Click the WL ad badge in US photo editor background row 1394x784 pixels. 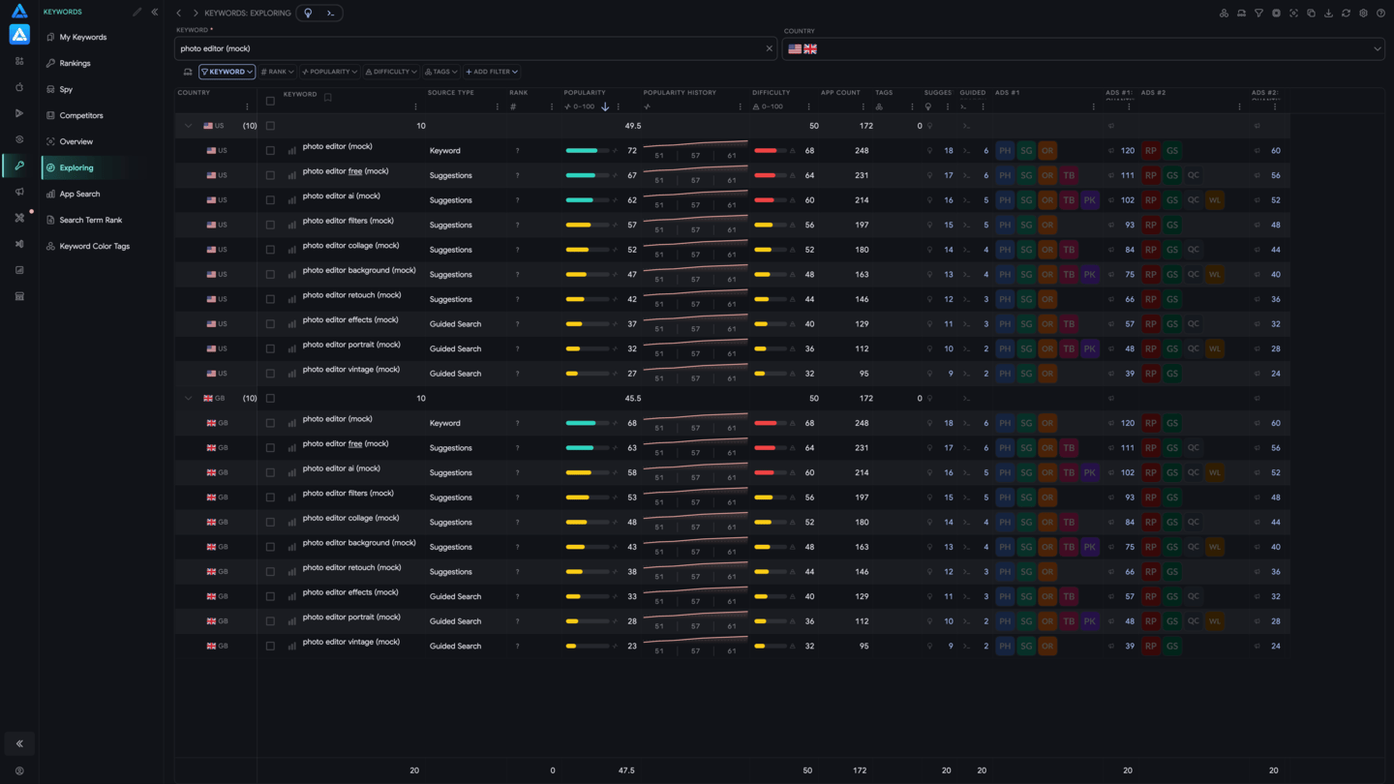[1214, 275]
